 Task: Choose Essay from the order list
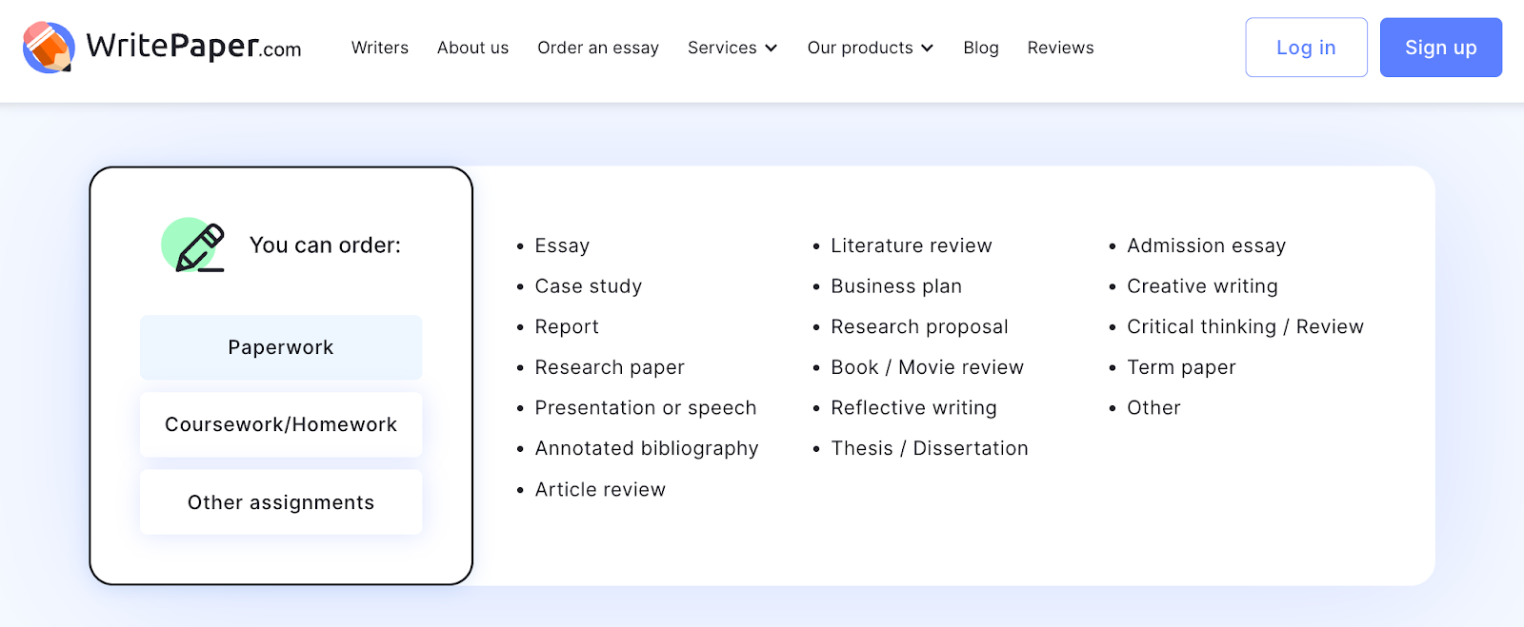point(562,246)
